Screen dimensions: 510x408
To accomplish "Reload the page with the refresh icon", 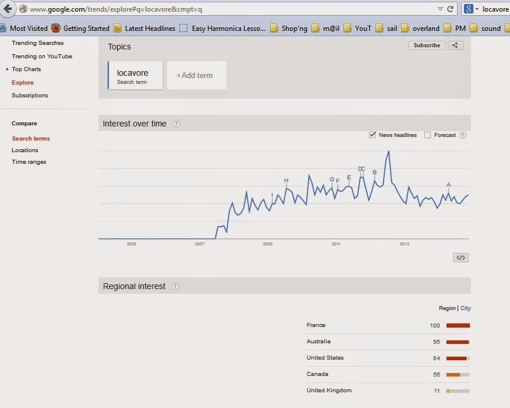I will [x=451, y=9].
